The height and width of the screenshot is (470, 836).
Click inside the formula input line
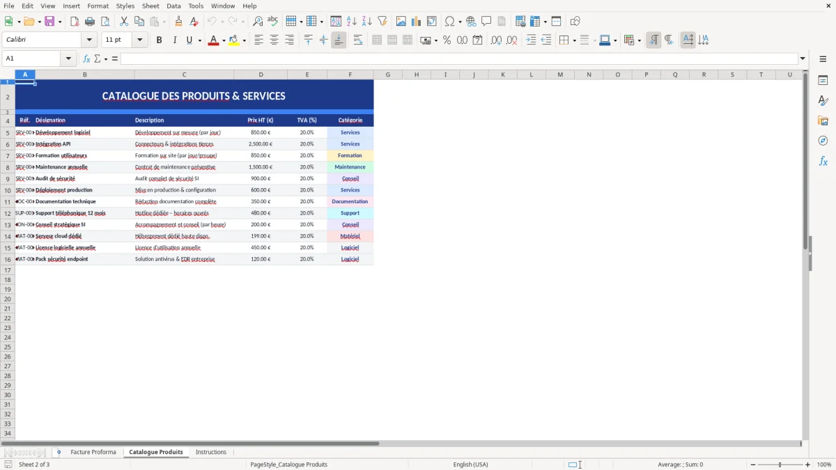(418, 58)
